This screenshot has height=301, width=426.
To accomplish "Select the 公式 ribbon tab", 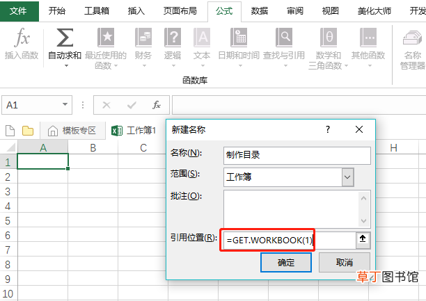I will pyautogui.click(x=224, y=11).
